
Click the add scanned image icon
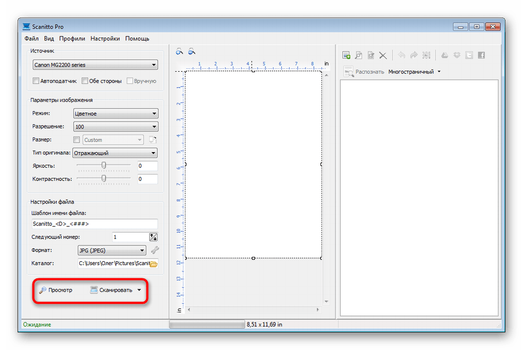coord(346,55)
